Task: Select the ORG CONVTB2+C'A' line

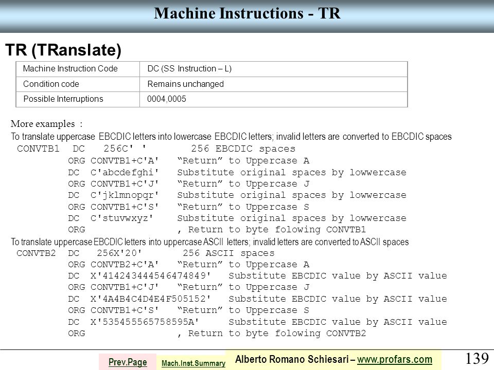Action: point(189,265)
